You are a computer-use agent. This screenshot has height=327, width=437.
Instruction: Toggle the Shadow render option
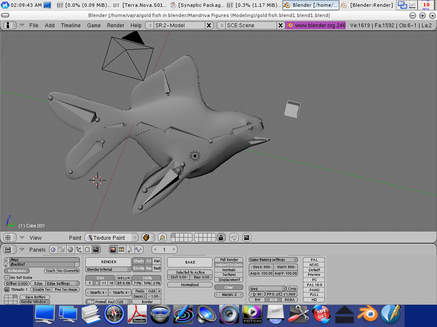[138, 261]
